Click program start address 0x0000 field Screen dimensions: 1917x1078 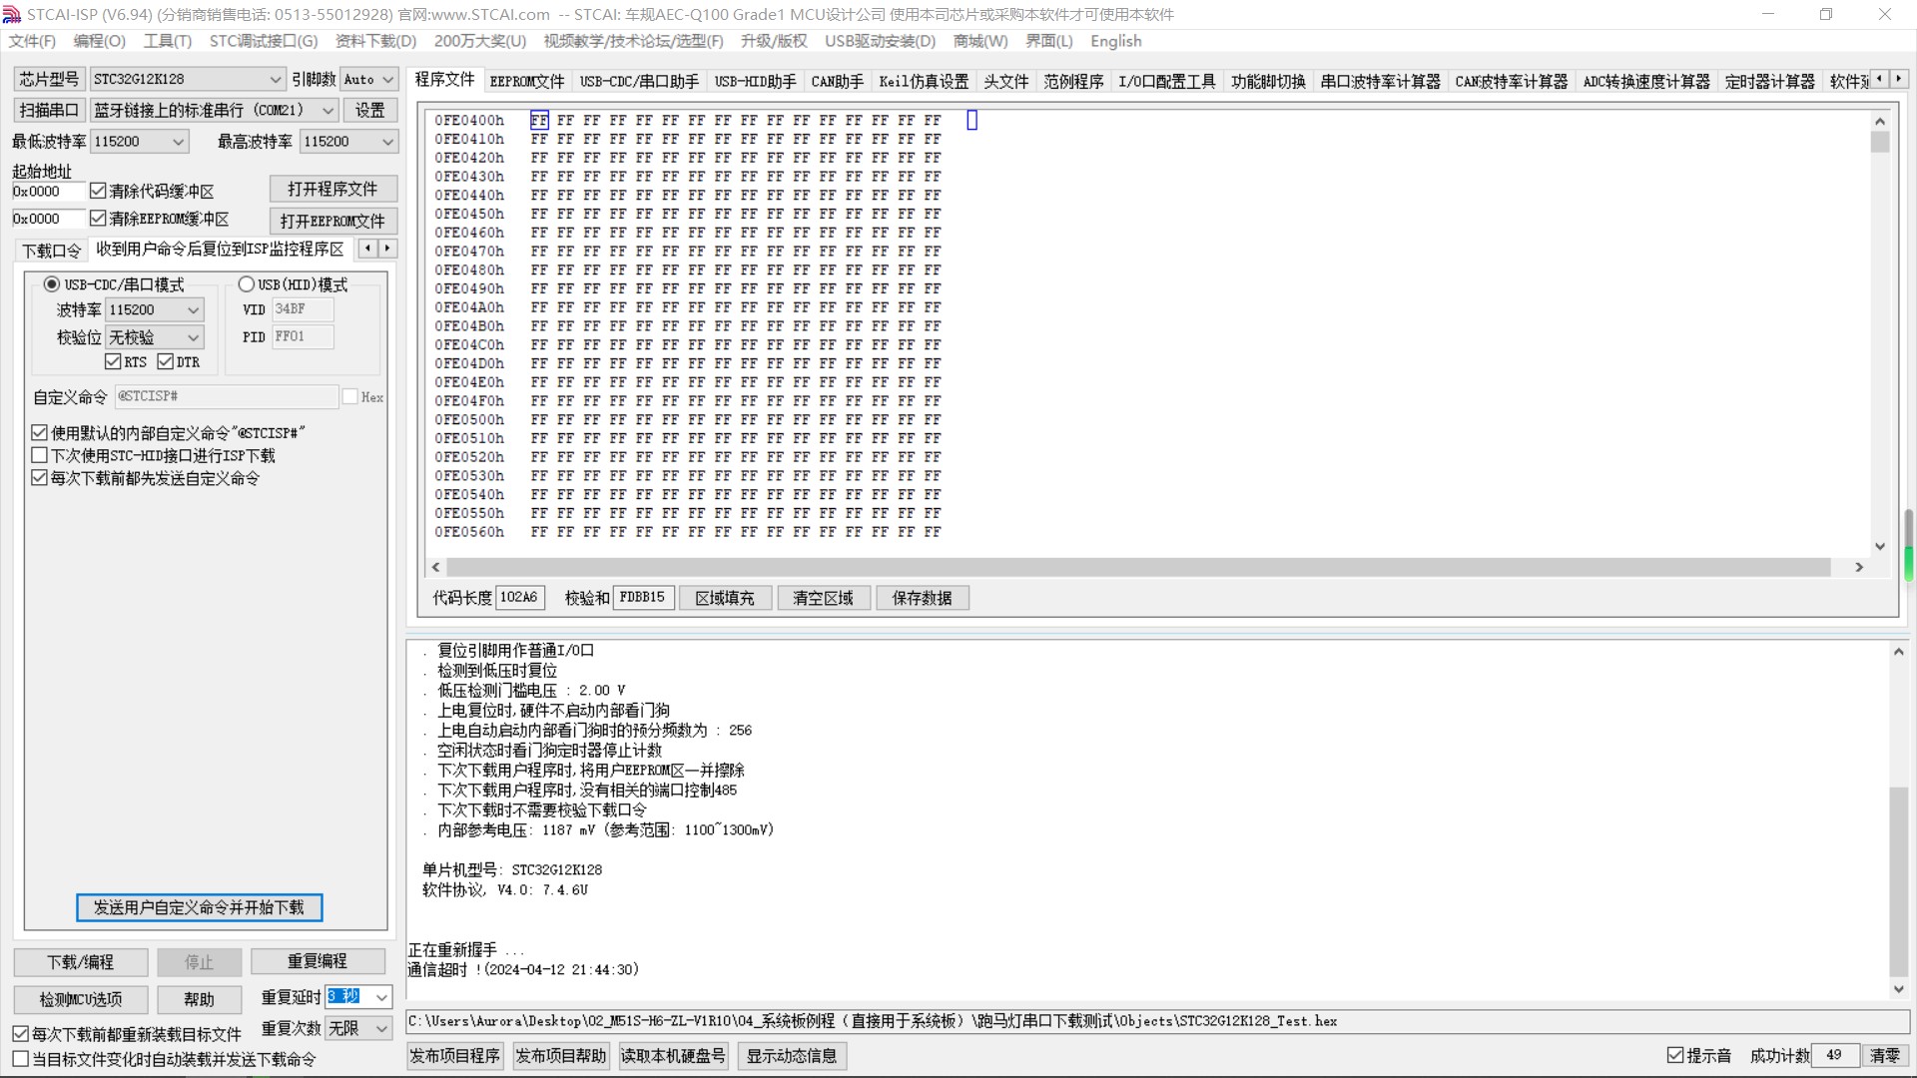click(47, 191)
